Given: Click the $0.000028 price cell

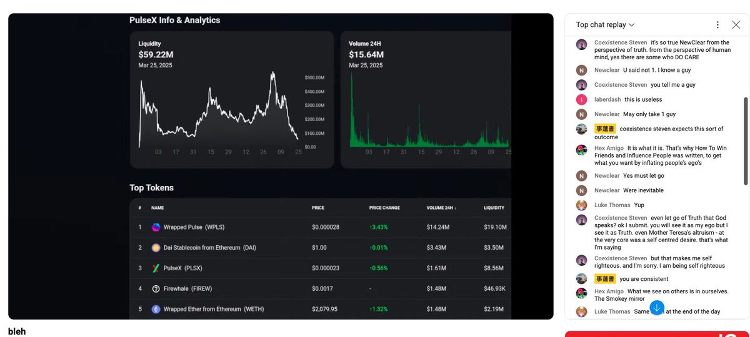Looking at the screenshot, I should click(x=325, y=227).
